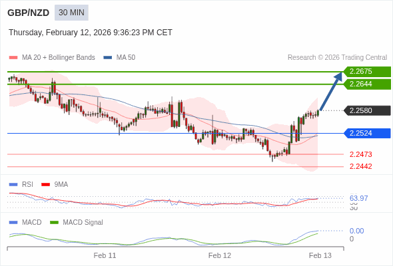Click the MACD value 0.00
Image resolution: width=393 pixels, height=266 pixels.
[356, 231]
